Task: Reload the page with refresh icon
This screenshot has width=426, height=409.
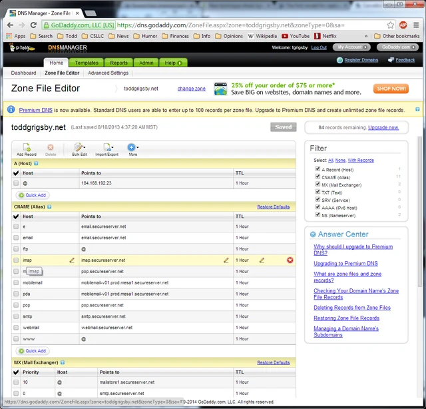Action: click(33, 25)
